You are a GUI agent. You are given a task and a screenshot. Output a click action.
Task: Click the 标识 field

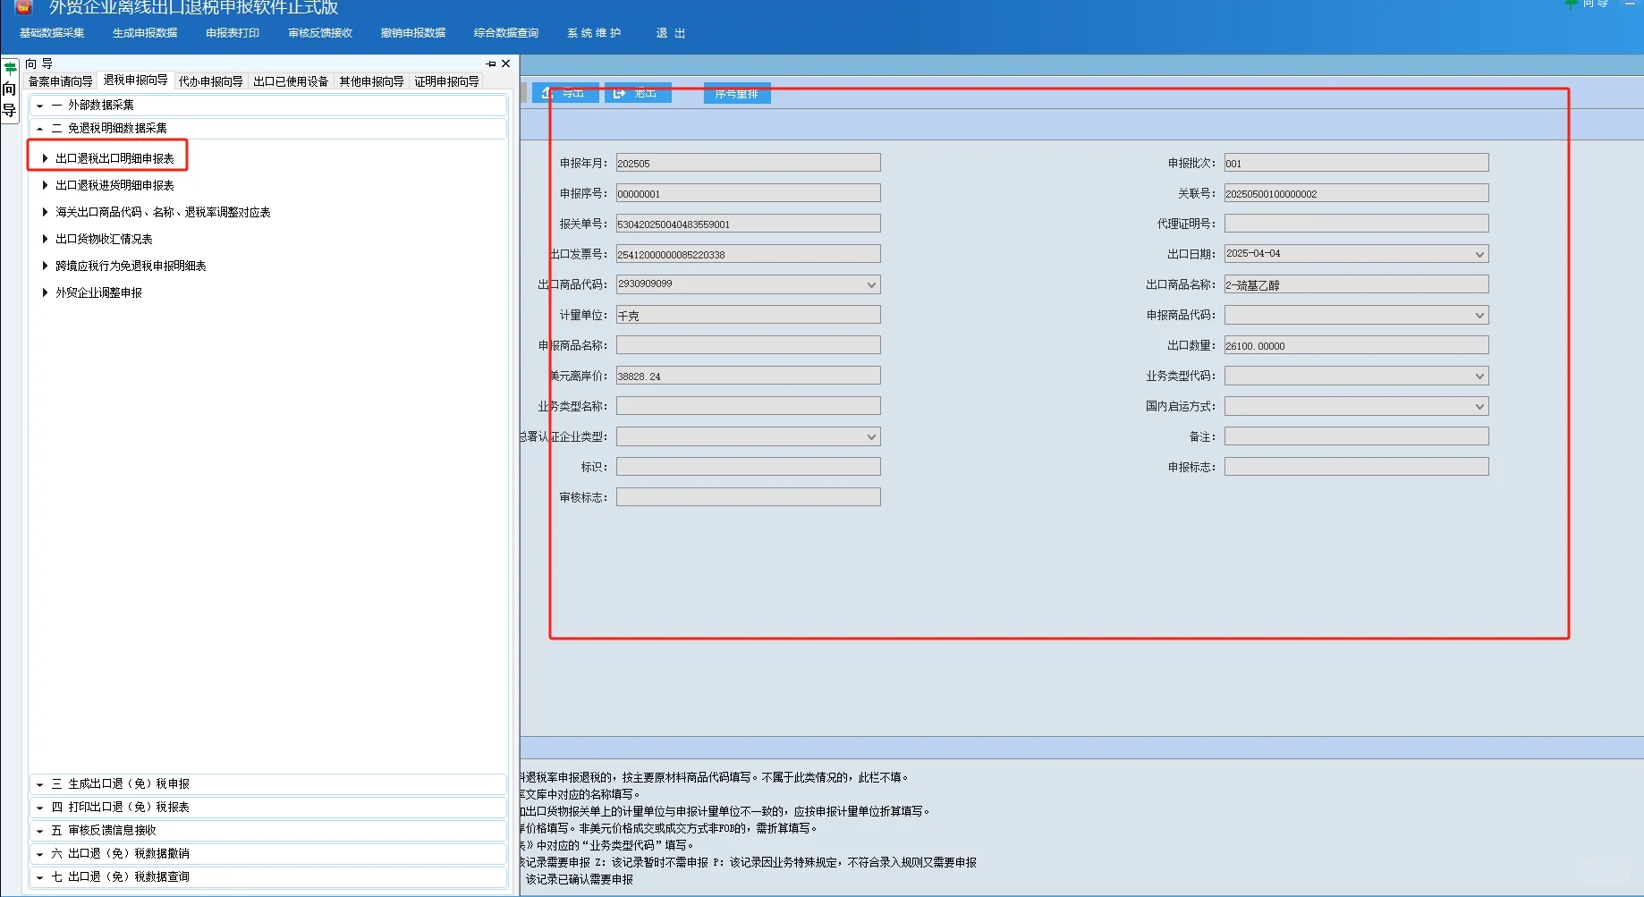tap(748, 467)
